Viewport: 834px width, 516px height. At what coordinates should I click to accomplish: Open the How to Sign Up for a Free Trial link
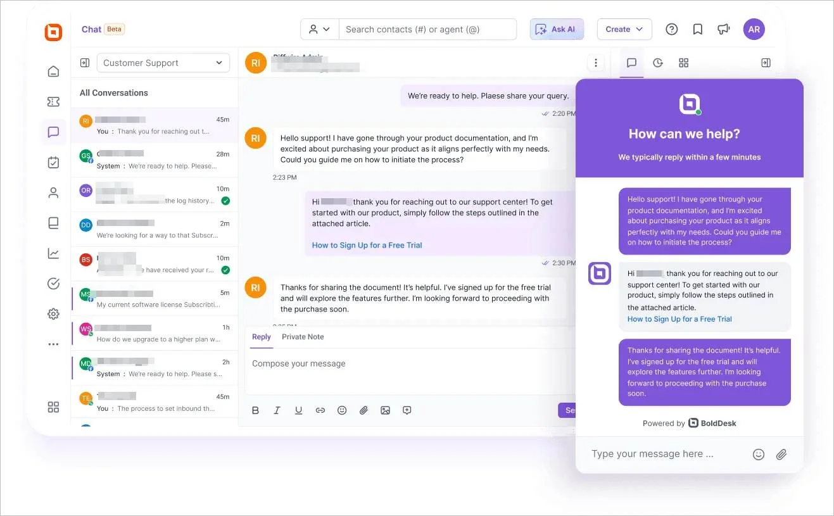tap(367, 245)
